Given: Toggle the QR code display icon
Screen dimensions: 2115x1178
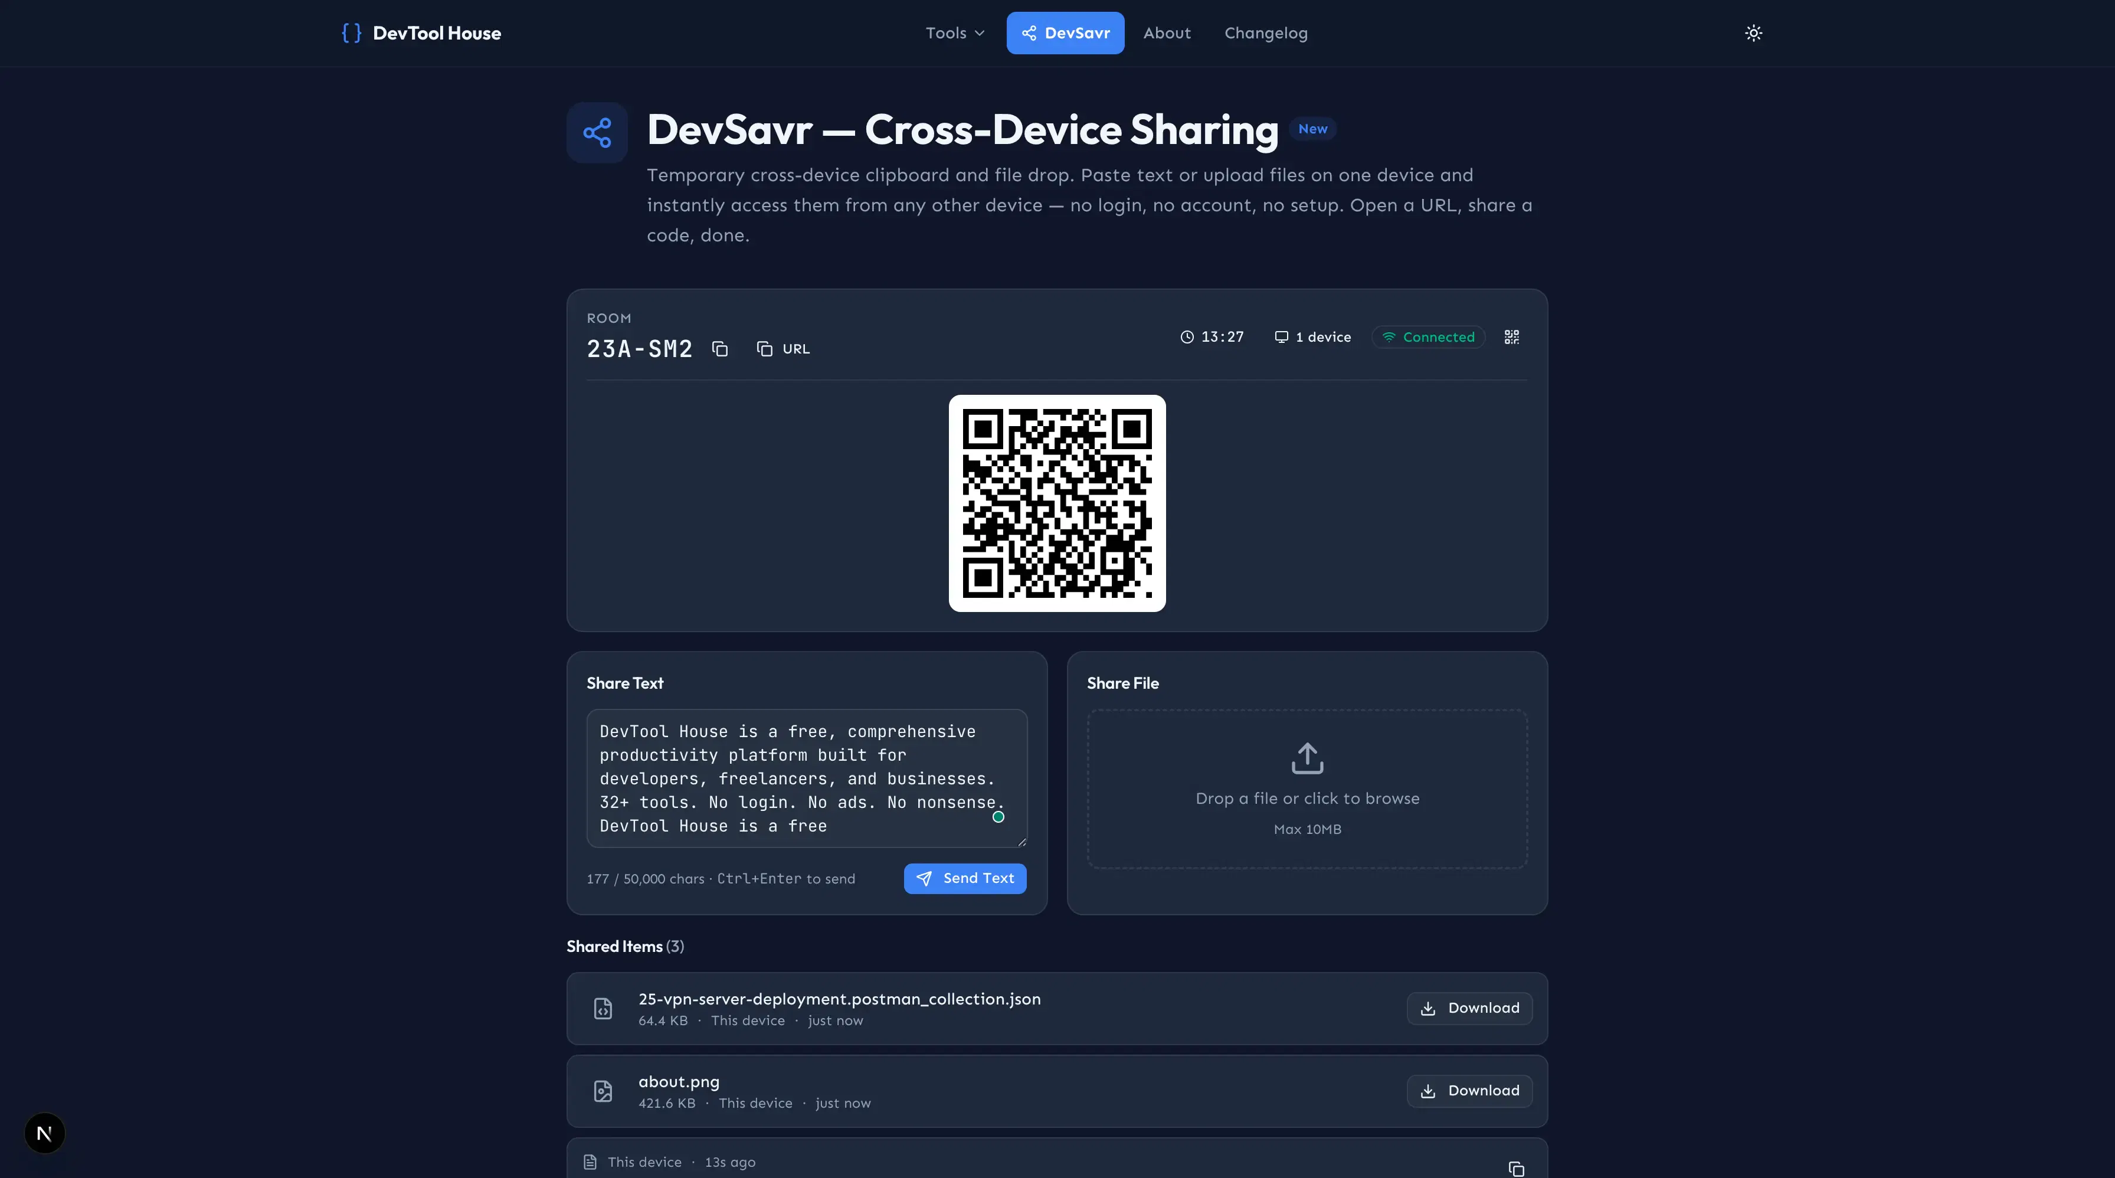Looking at the screenshot, I should coord(1511,336).
